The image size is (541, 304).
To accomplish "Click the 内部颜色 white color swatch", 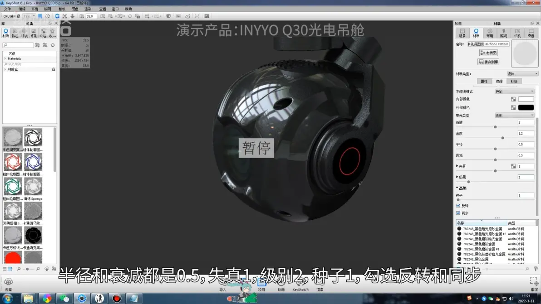I will click(x=526, y=99).
